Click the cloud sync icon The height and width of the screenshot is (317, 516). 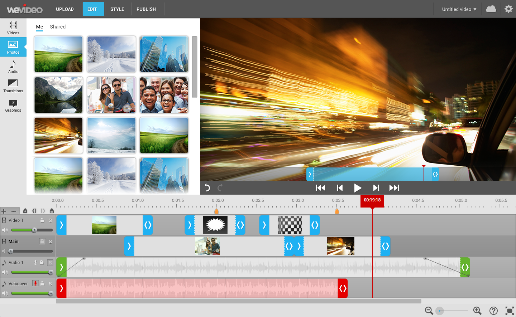click(x=491, y=9)
